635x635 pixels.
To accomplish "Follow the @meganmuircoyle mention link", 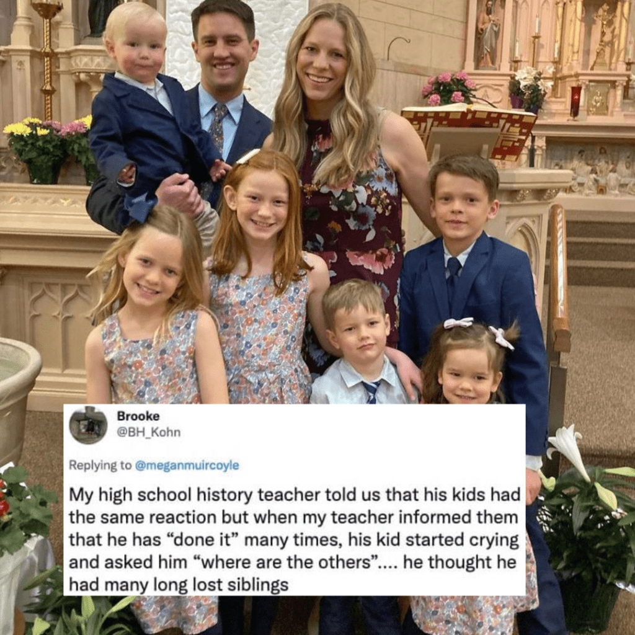I will coord(187,465).
